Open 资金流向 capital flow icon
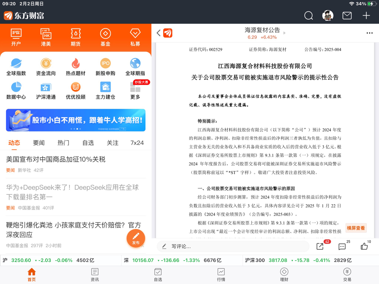Screen dimensions: 379x284 coord(46,67)
